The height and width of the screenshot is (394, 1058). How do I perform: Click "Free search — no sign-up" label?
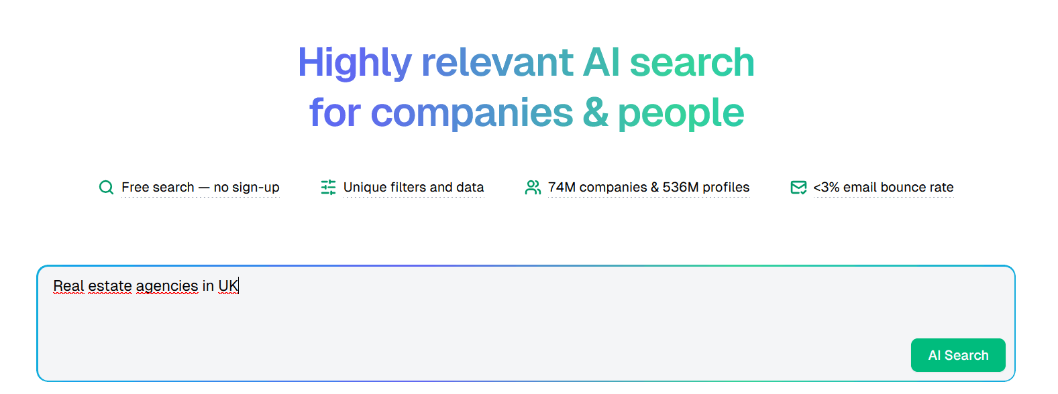click(201, 188)
